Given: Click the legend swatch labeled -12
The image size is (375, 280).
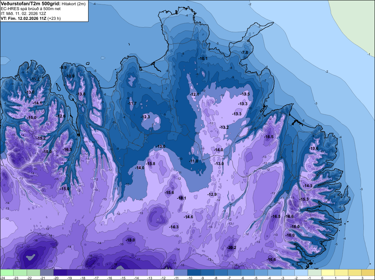Looking at the screenshot, I should [167, 273].
